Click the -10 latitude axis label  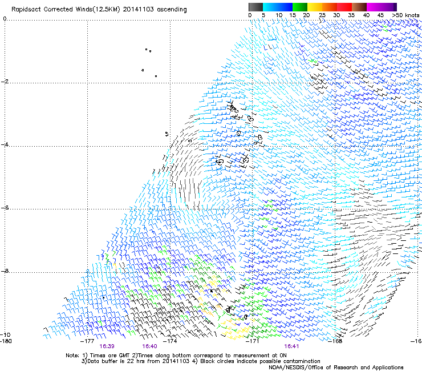(5, 334)
